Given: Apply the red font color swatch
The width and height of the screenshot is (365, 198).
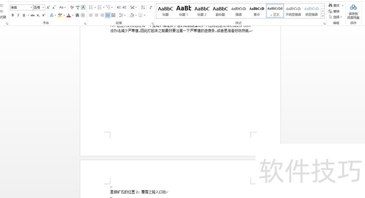Looking at the screenshot, I should click(68, 16).
